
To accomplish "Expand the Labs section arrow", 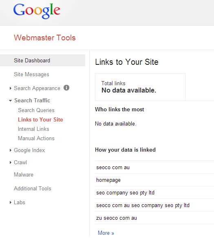I will (11, 203).
